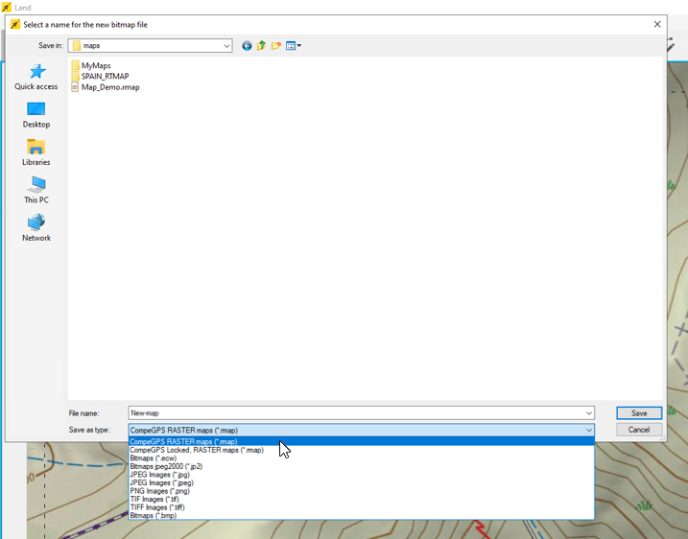Viewport: 688px width, 539px height.
Task: Click the Cancel button
Action: coord(639,430)
